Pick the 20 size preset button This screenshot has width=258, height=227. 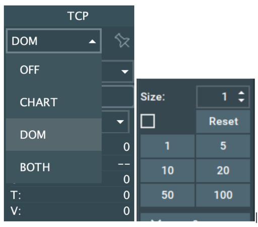223,171
